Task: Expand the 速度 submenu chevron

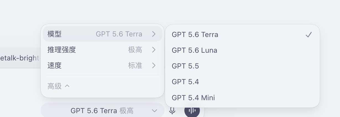Action: (154, 65)
